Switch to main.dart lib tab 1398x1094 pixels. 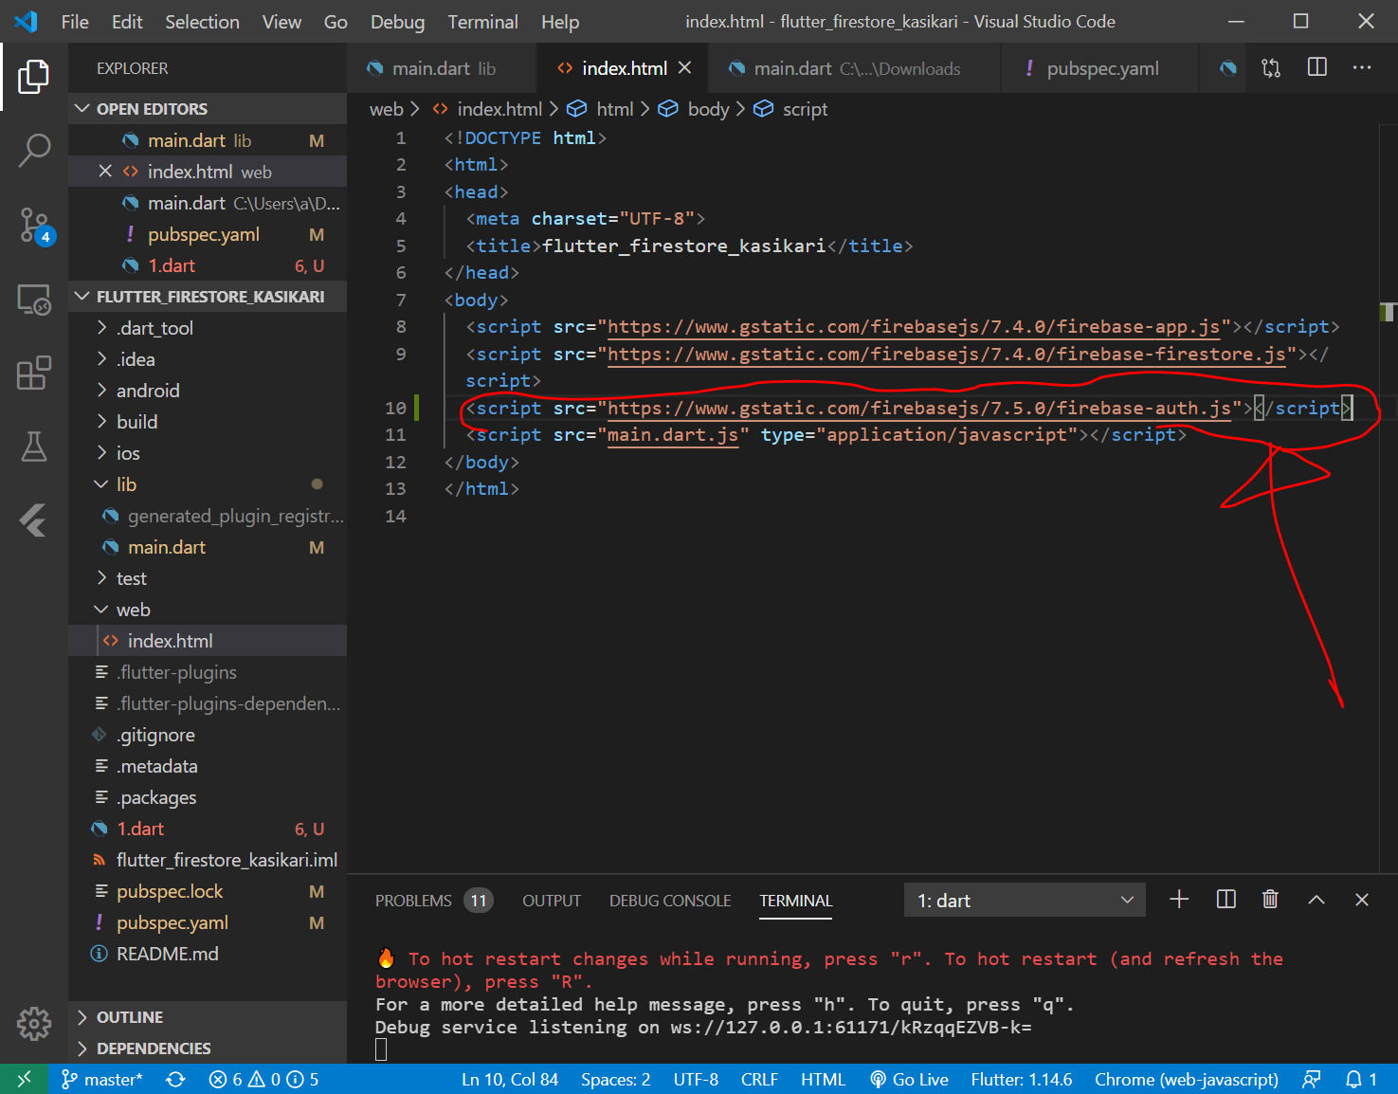(442, 68)
